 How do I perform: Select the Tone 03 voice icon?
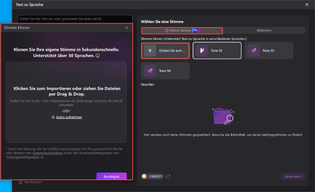coord(253,51)
